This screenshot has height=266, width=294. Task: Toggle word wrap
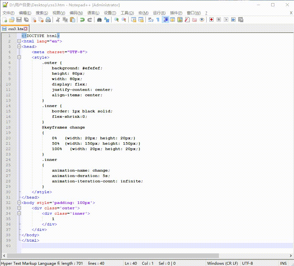click(x=150, y=20)
